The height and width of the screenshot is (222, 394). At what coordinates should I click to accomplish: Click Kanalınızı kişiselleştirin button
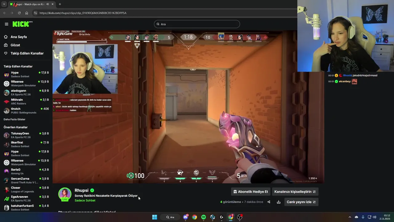click(295, 191)
